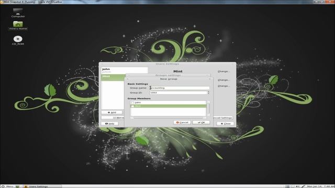Open the Computer desktop icon
Screen dimensions: 335x188
click(18, 13)
